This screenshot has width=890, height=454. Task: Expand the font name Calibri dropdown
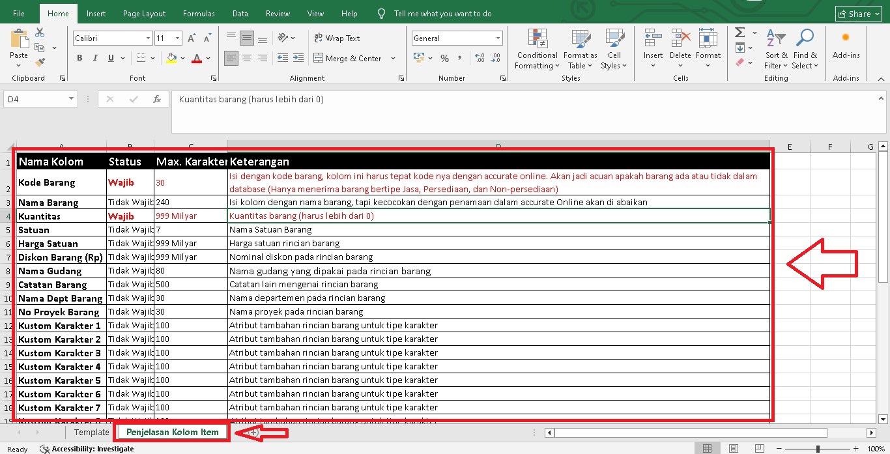tap(148, 38)
